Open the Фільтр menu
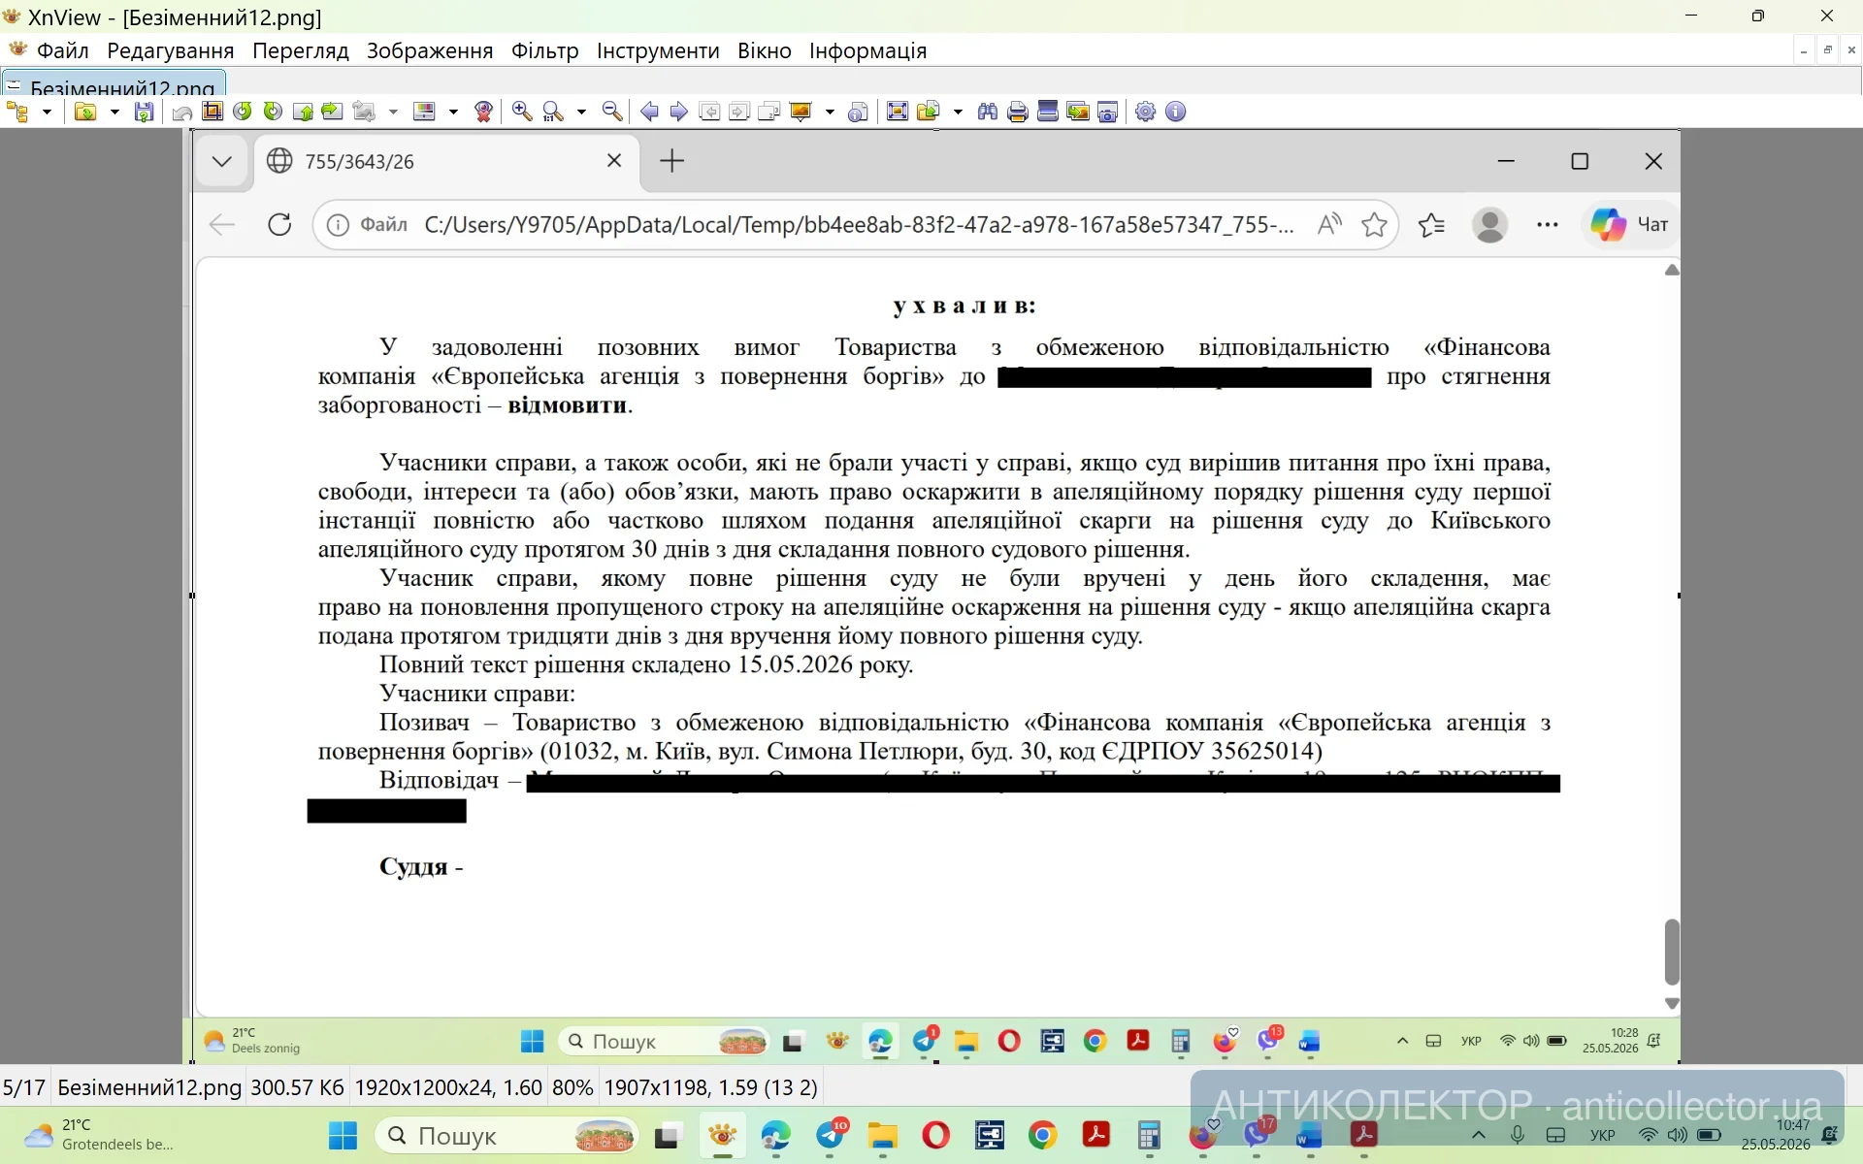 tap(545, 50)
